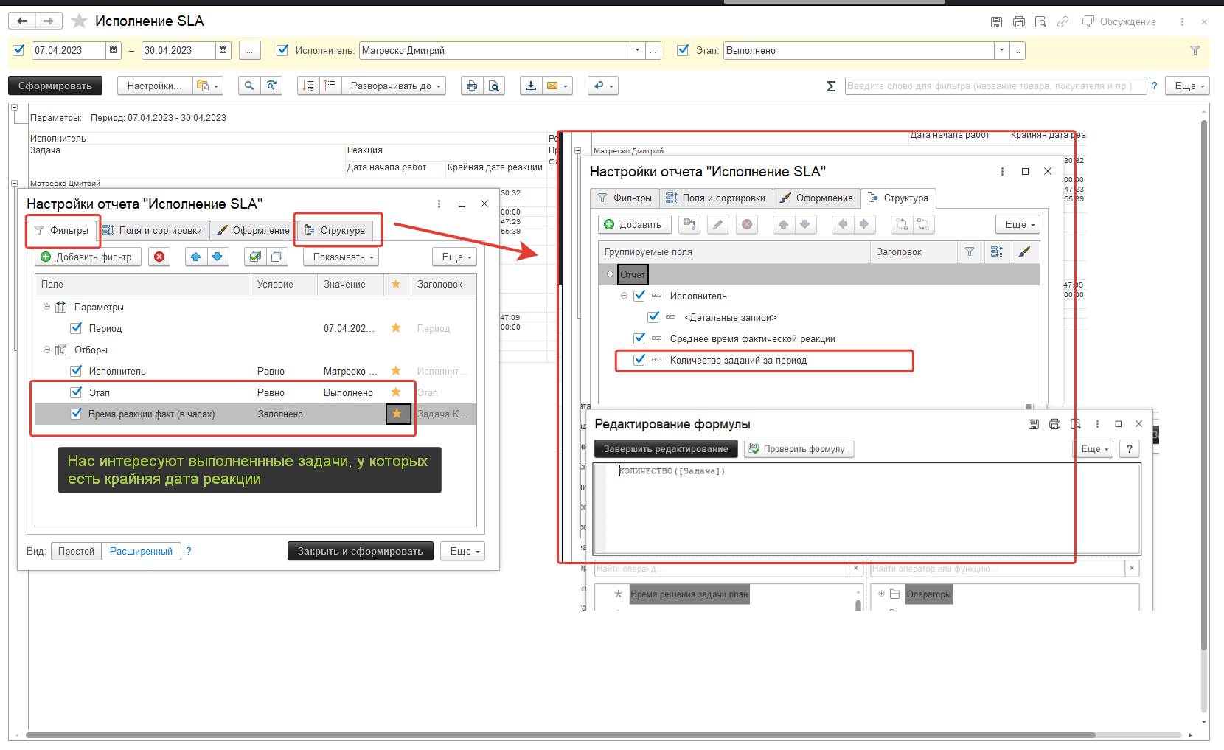Toggle the Исполнитель filter checkbox
The image size is (1224, 750).
[x=282, y=50]
